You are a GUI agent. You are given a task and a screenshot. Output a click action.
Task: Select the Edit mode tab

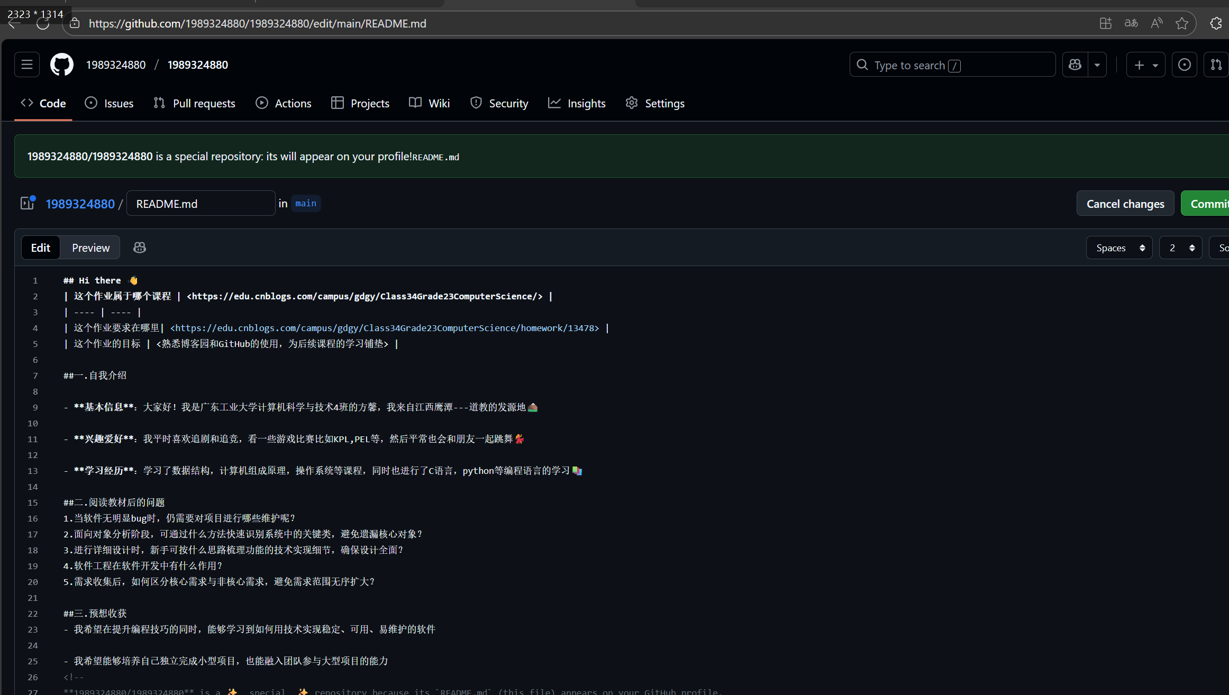coord(40,248)
